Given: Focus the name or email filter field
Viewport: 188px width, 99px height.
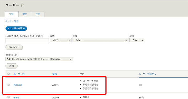Looking at the screenshot, I should [27, 41].
